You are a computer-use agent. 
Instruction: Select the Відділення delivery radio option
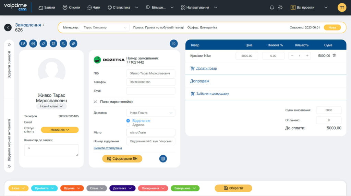click(x=128, y=121)
